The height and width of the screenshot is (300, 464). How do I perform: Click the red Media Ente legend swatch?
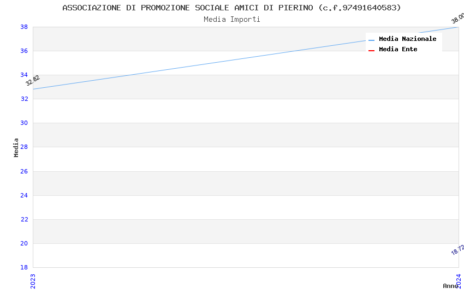point(371,50)
